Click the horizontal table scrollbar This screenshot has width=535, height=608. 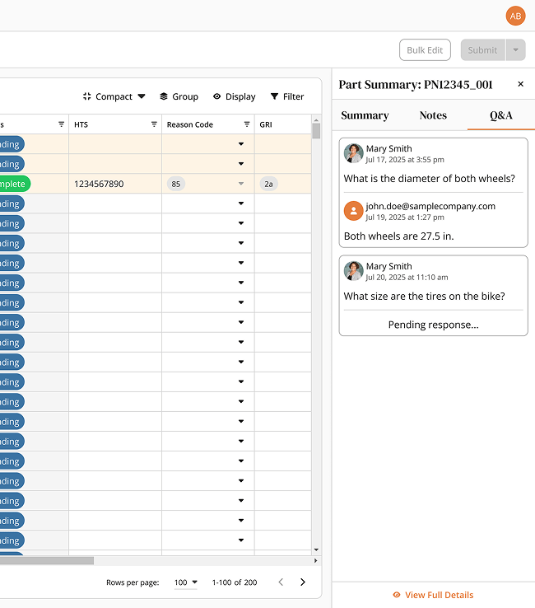(46, 561)
